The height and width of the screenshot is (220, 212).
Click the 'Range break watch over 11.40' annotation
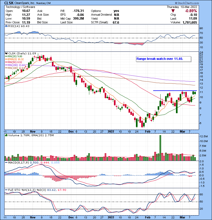point(164,59)
